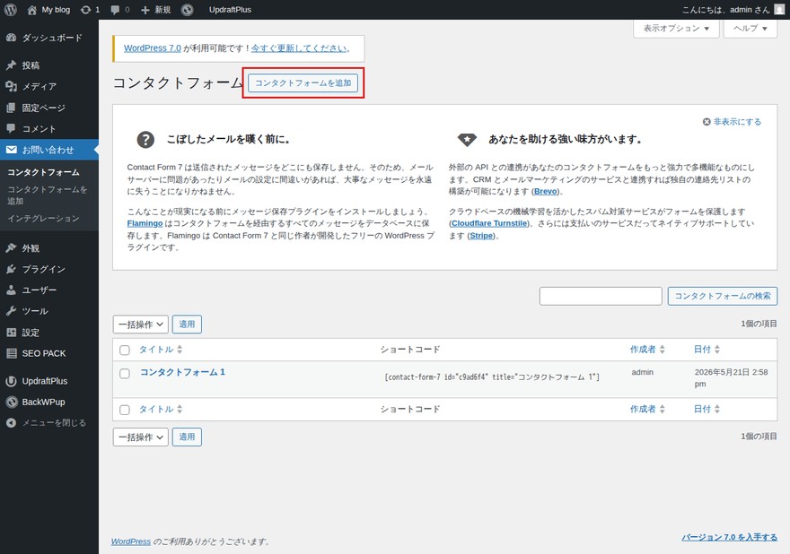Click 今すぐ更新してください link
The height and width of the screenshot is (554, 790).
[x=299, y=48]
